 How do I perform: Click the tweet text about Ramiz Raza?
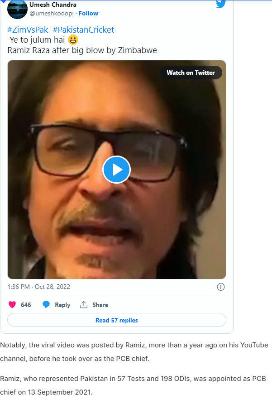click(x=82, y=50)
